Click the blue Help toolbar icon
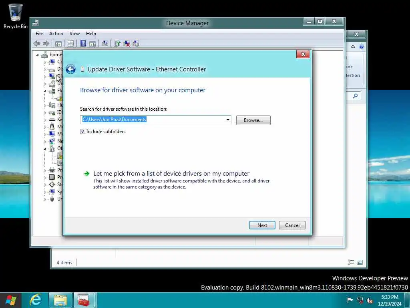The height and width of the screenshot is (308, 410). point(83,43)
